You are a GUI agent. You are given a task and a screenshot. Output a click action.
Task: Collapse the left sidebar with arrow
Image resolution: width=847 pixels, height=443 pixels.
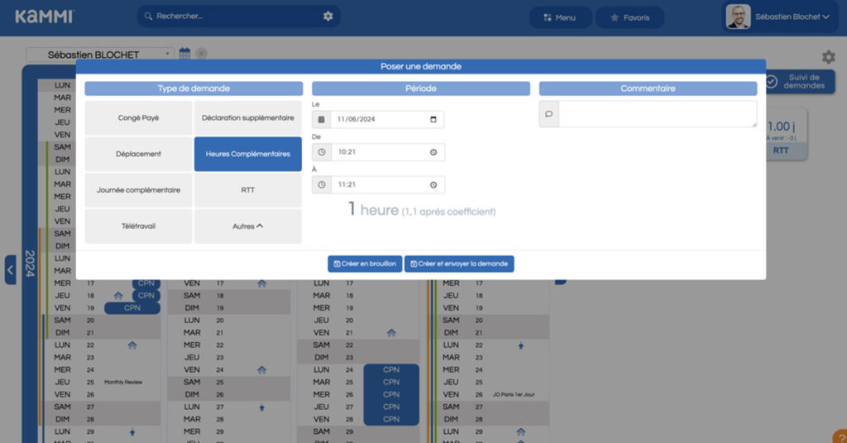pyautogui.click(x=10, y=269)
